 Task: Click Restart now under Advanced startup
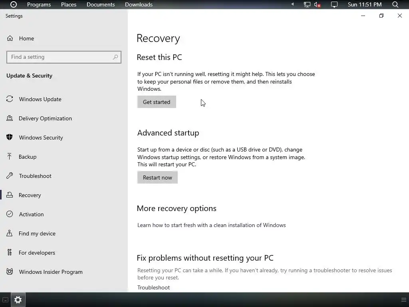pos(157,177)
